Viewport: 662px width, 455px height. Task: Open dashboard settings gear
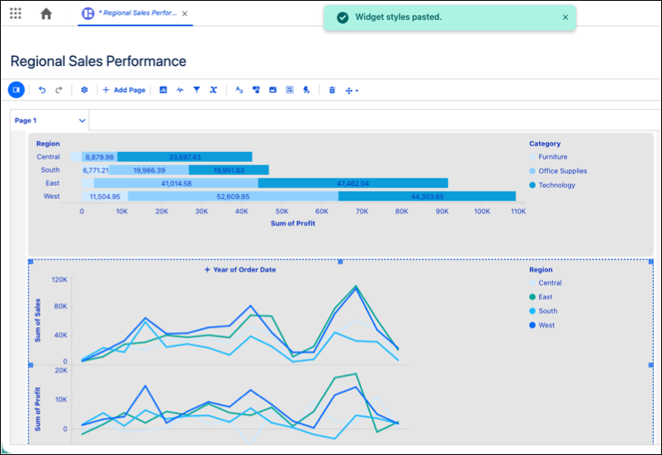pyautogui.click(x=84, y=90)
